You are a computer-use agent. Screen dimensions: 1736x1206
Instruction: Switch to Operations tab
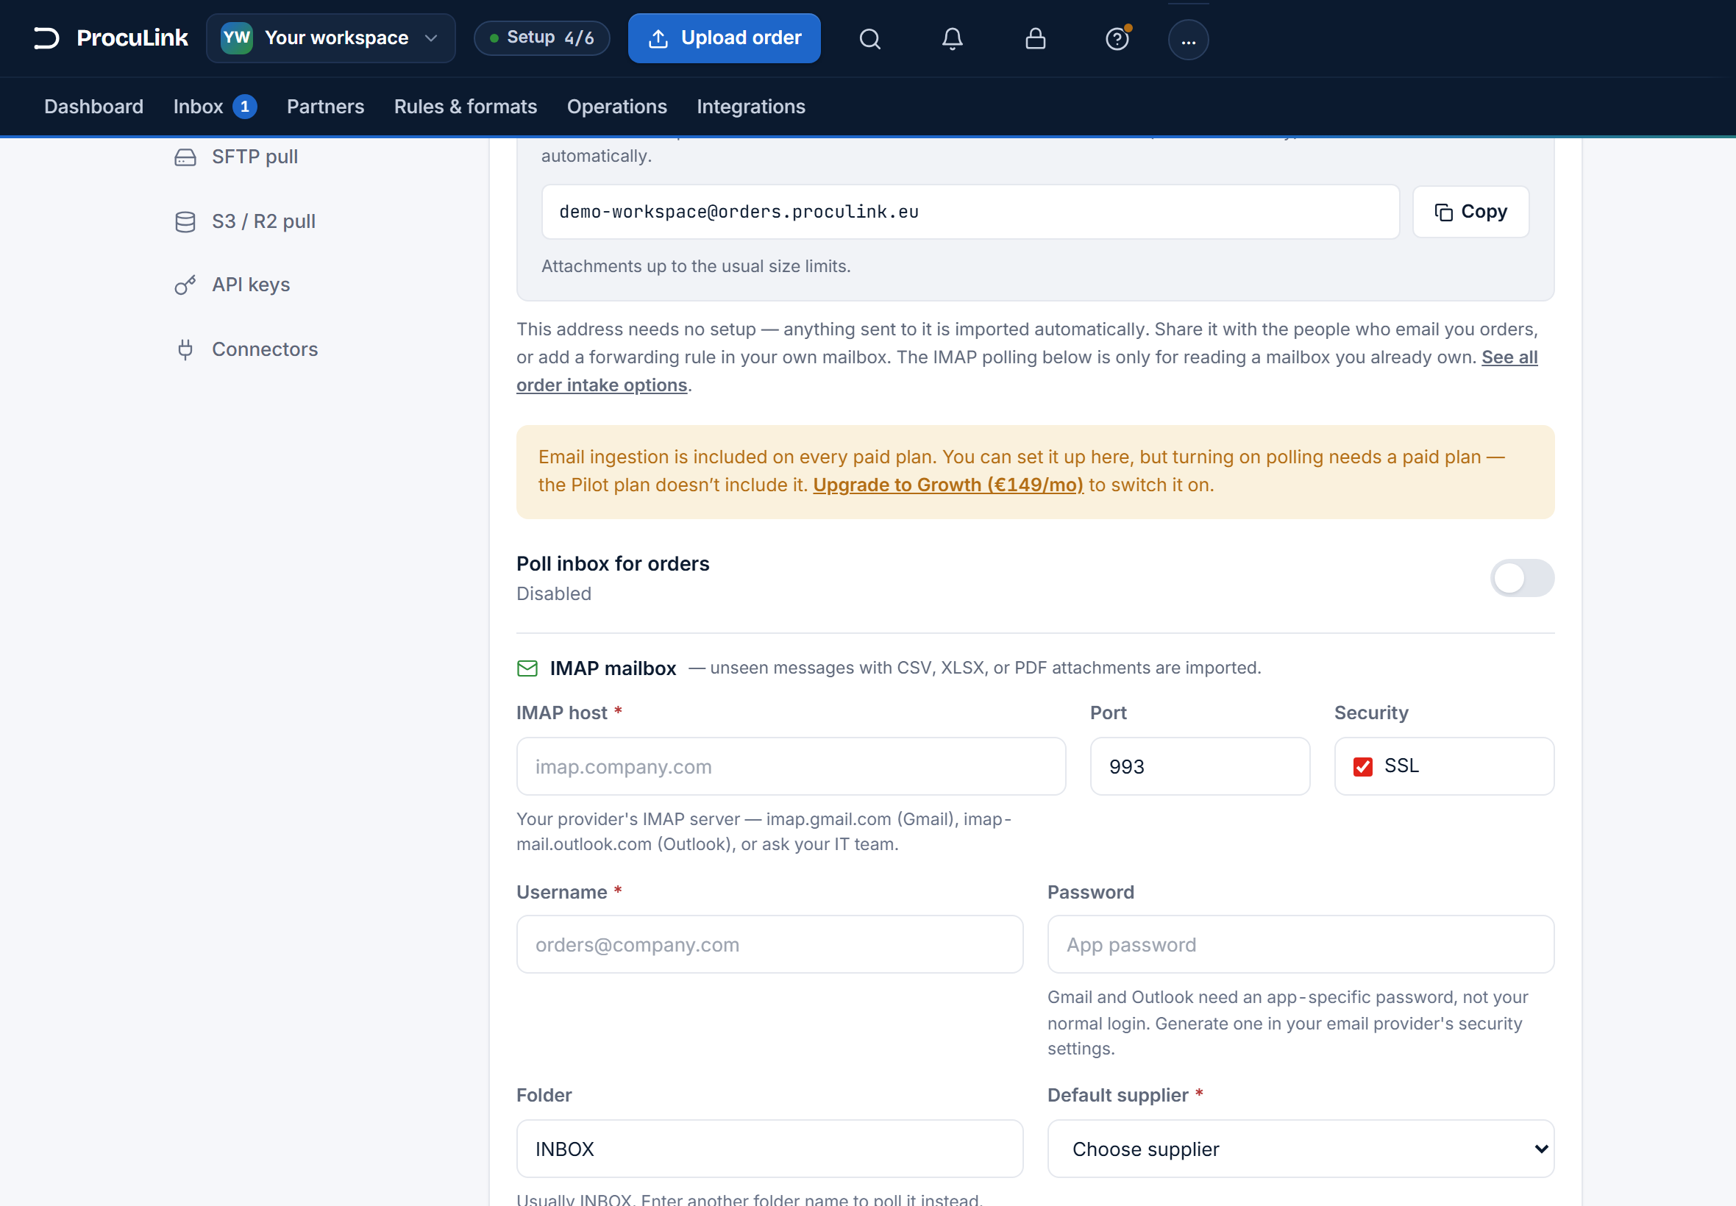pyautogui.click(x=616, y=107)
